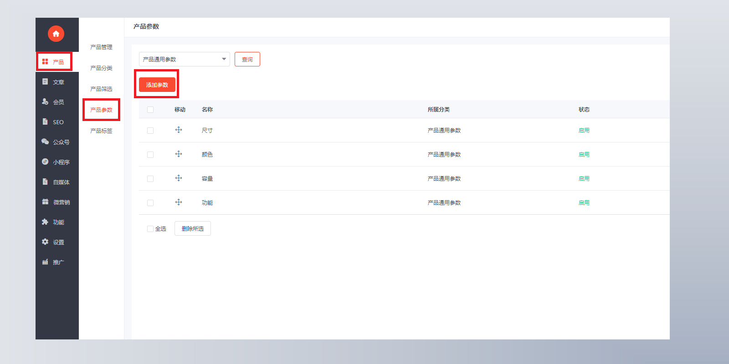Click the 状态 column header
Screen dimensions: 729x364
click(x=584, y=110)
